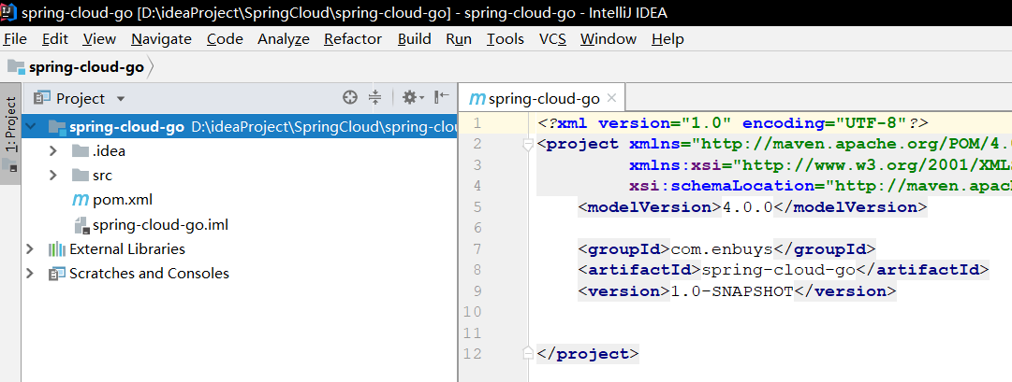Expand the src folder
The width and height of the screenshot is (1012, 382).
point(53,176)
